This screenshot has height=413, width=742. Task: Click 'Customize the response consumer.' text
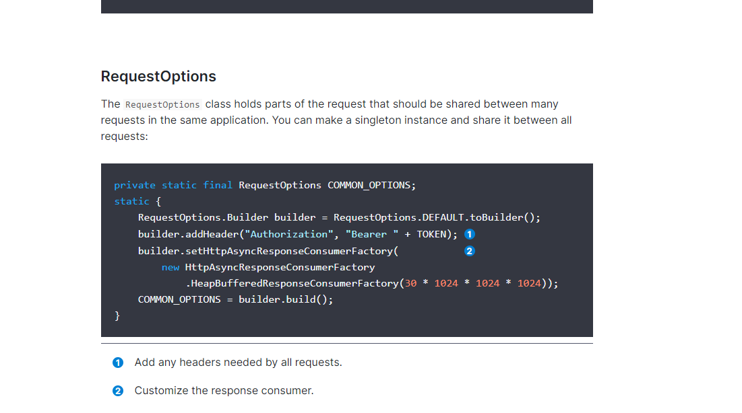(x=224, y=390)
